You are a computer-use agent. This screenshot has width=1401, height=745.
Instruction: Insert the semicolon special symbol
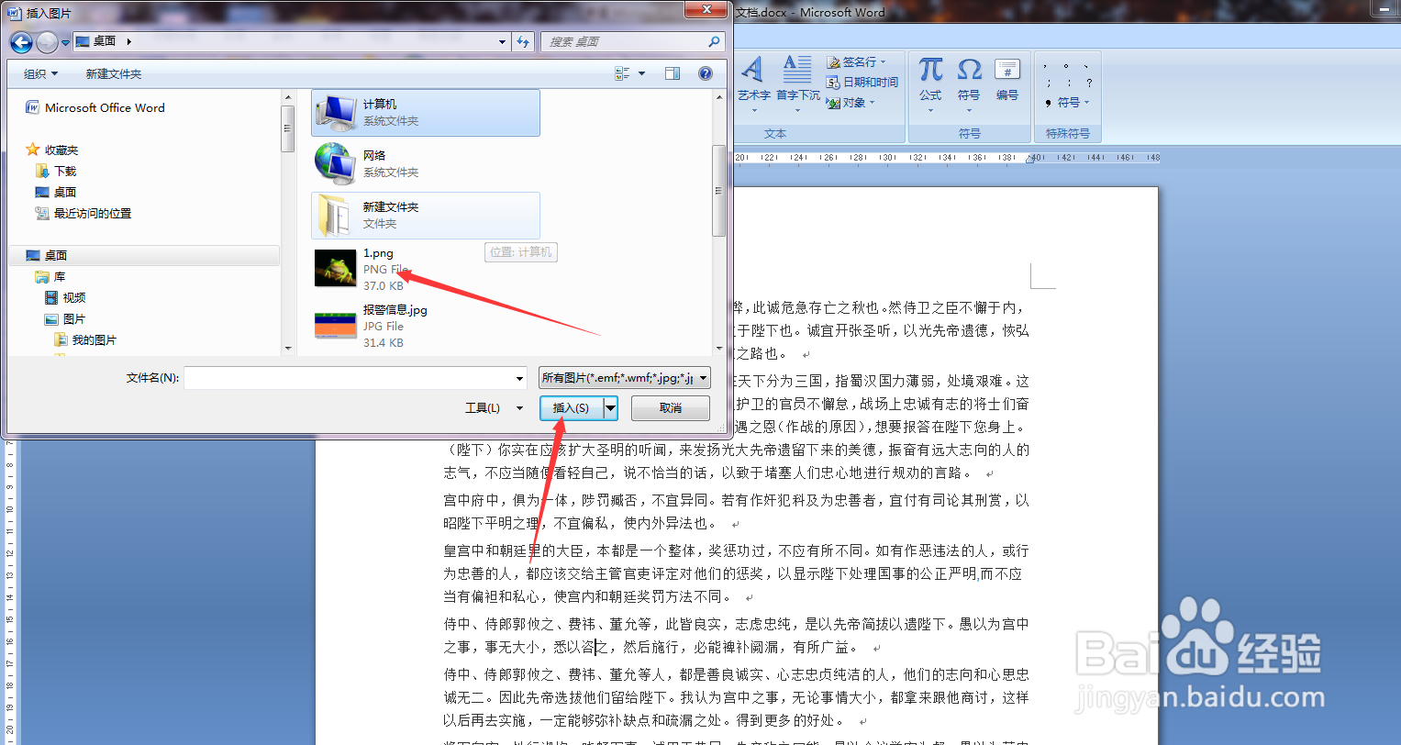(1047, 83)
